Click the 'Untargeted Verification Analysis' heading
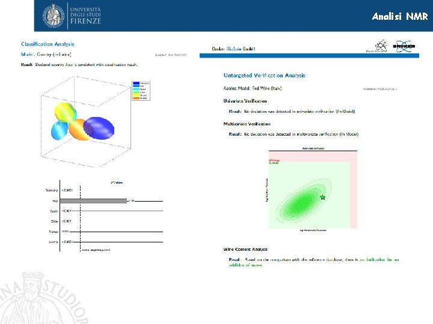433x324 pixels. (264, 76)
